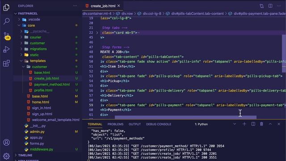Switch to the DEBUG CONSOLE tab
Viewport: 286px width, 161px height.
click(159, 124)
